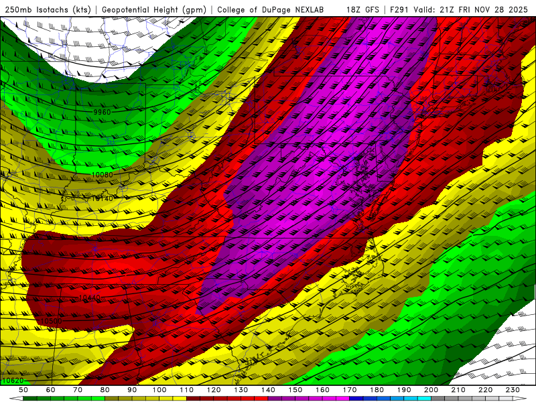Click the 230 value on the color scale
This screenshot has width=536, height=402.
[513, 390]
